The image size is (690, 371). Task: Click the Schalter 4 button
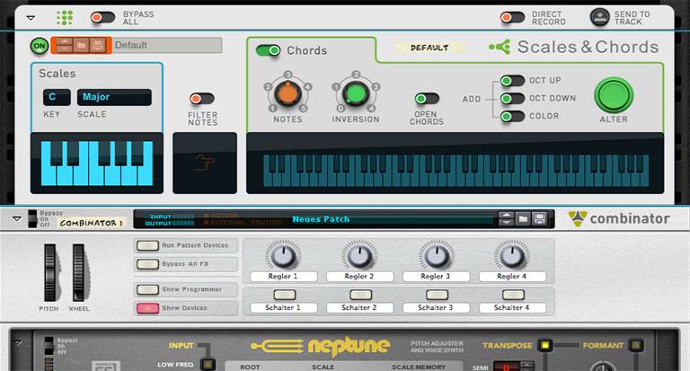coord(513,295)
